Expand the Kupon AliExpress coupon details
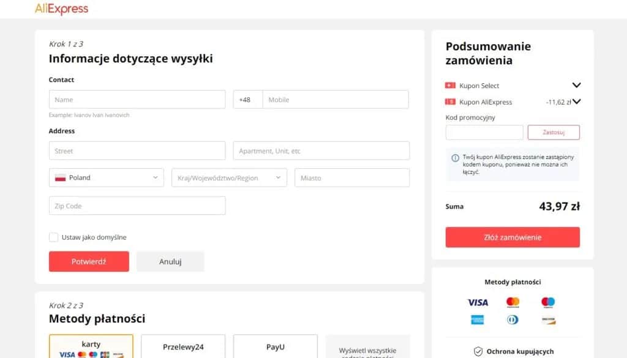 coord(576,102)
